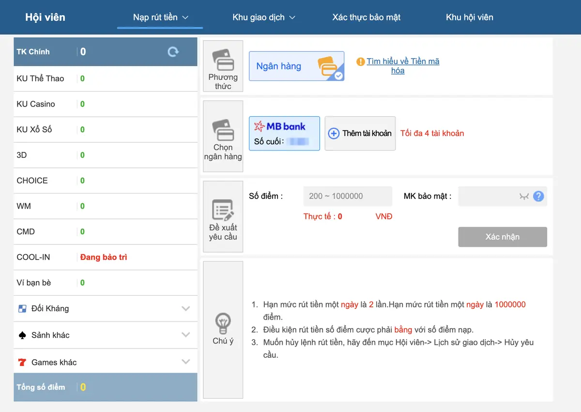Refresh the TK Chính balance
Screen dimensions: 581x412
[x=173, y=52]
